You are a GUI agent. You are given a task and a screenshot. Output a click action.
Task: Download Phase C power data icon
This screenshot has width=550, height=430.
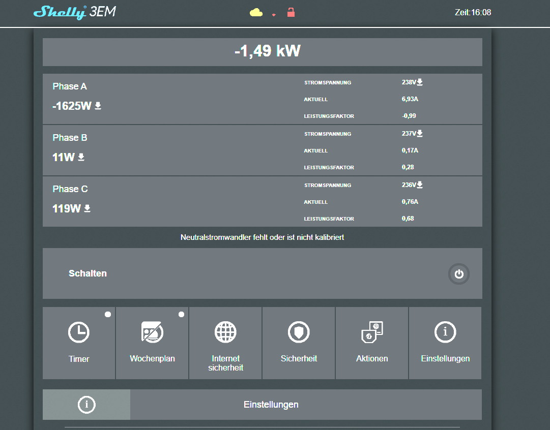click(x=88, y=208)
